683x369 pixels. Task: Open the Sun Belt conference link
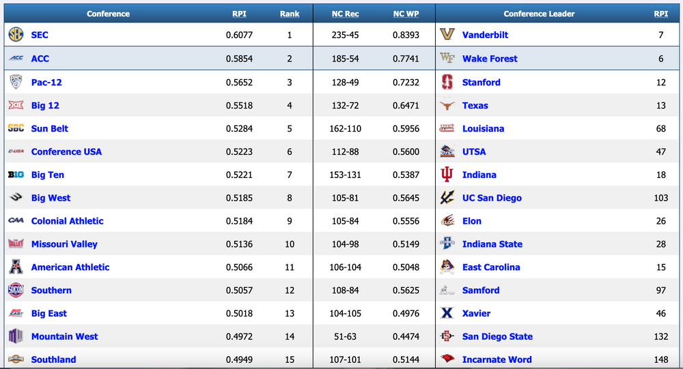pyautogui.click(x=50, y=129)
